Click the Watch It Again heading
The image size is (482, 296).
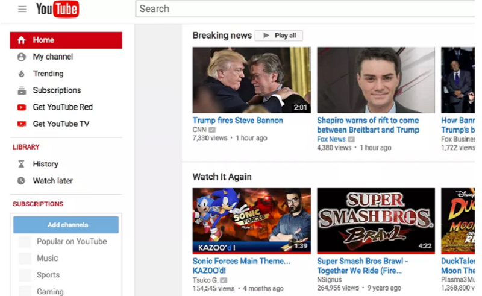222,177
